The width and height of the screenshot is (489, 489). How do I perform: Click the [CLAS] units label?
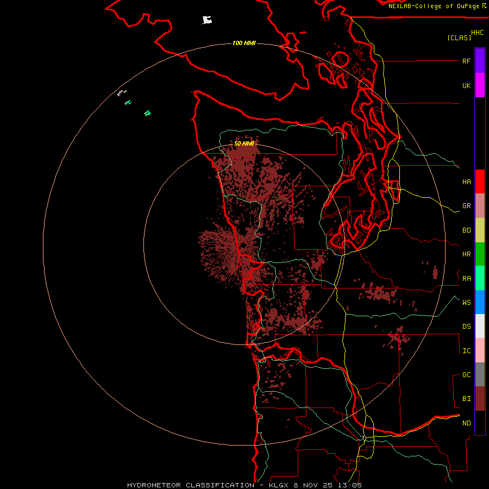459,37
